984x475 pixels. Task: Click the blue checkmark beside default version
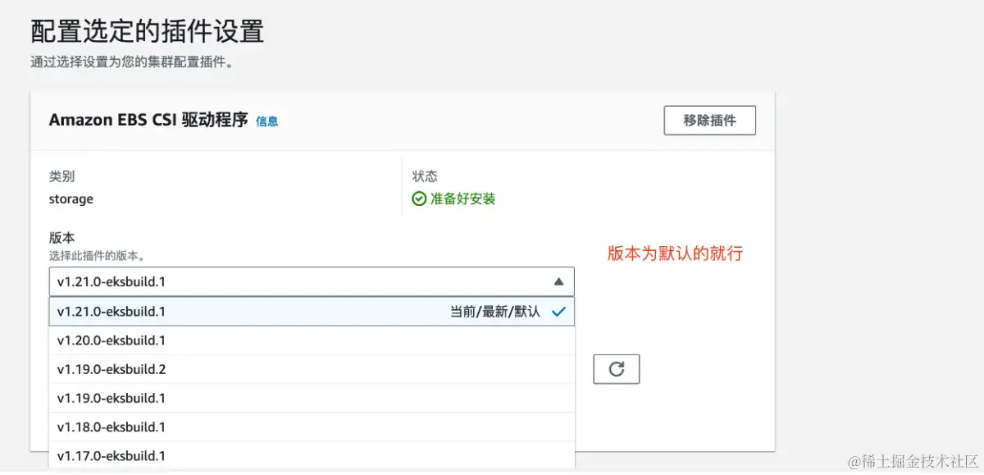(558, 312)
